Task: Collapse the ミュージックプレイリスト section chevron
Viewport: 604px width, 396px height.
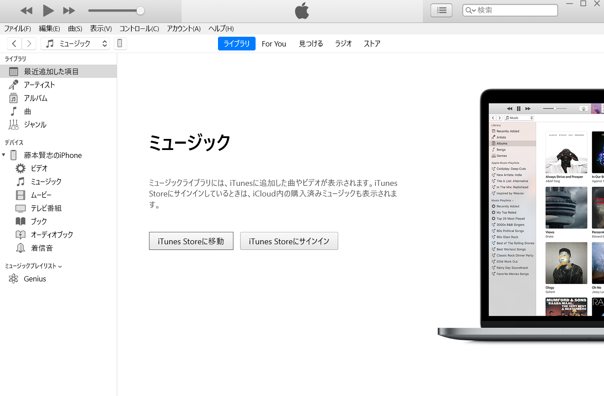Action: point(60,266)
